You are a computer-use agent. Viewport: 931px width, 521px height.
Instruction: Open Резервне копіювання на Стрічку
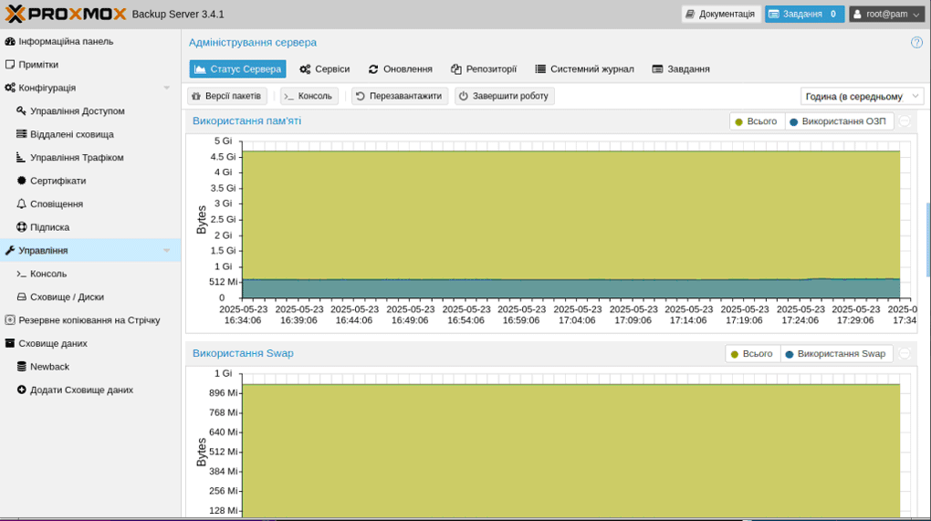point(89,320)
